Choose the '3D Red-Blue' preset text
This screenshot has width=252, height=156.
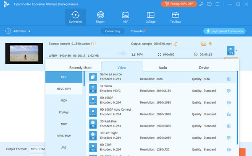tap(108, 121)
